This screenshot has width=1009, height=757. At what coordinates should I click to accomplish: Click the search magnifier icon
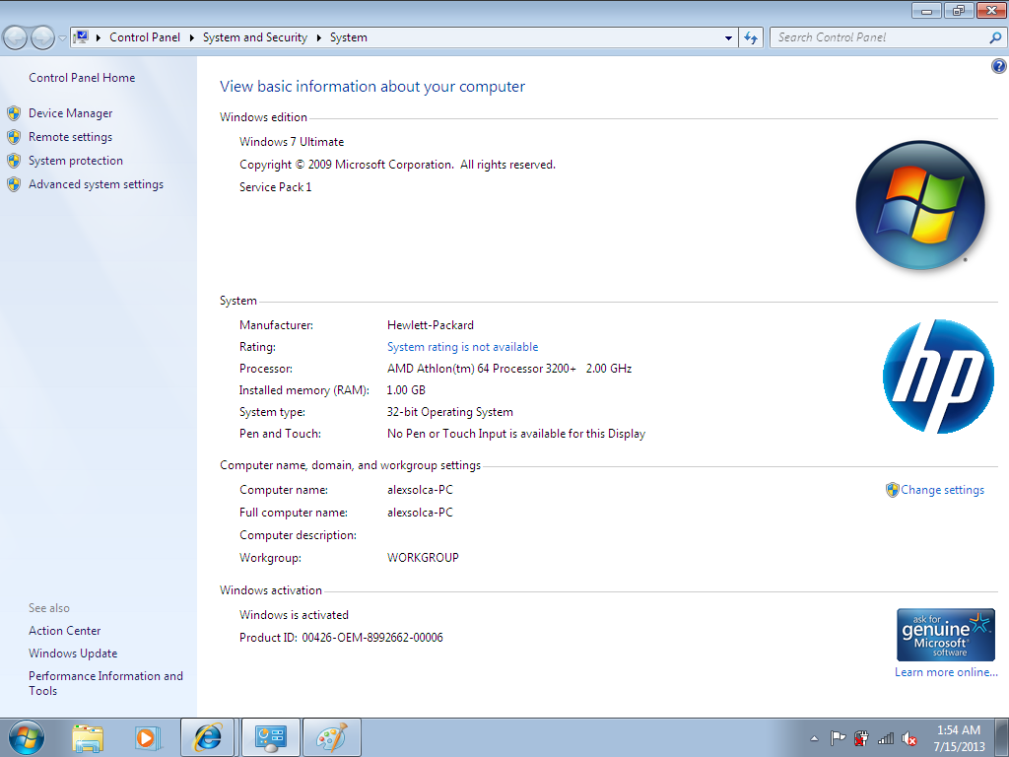tap(995, 38)
